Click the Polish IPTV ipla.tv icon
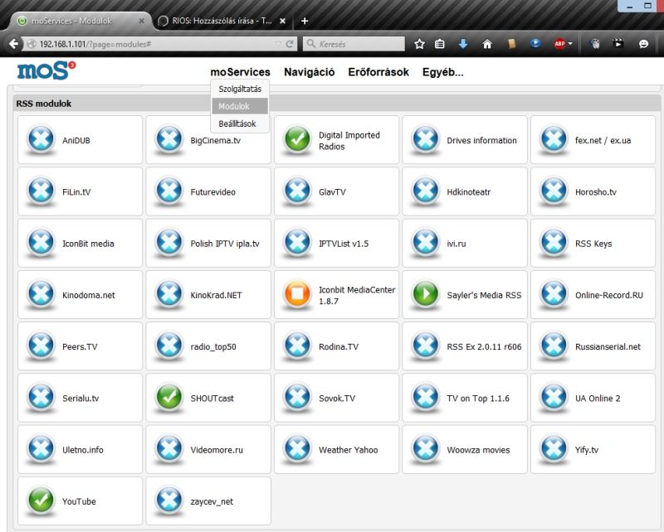The width and height of the screenshot is (664, 532). click(x=169, y=241)
